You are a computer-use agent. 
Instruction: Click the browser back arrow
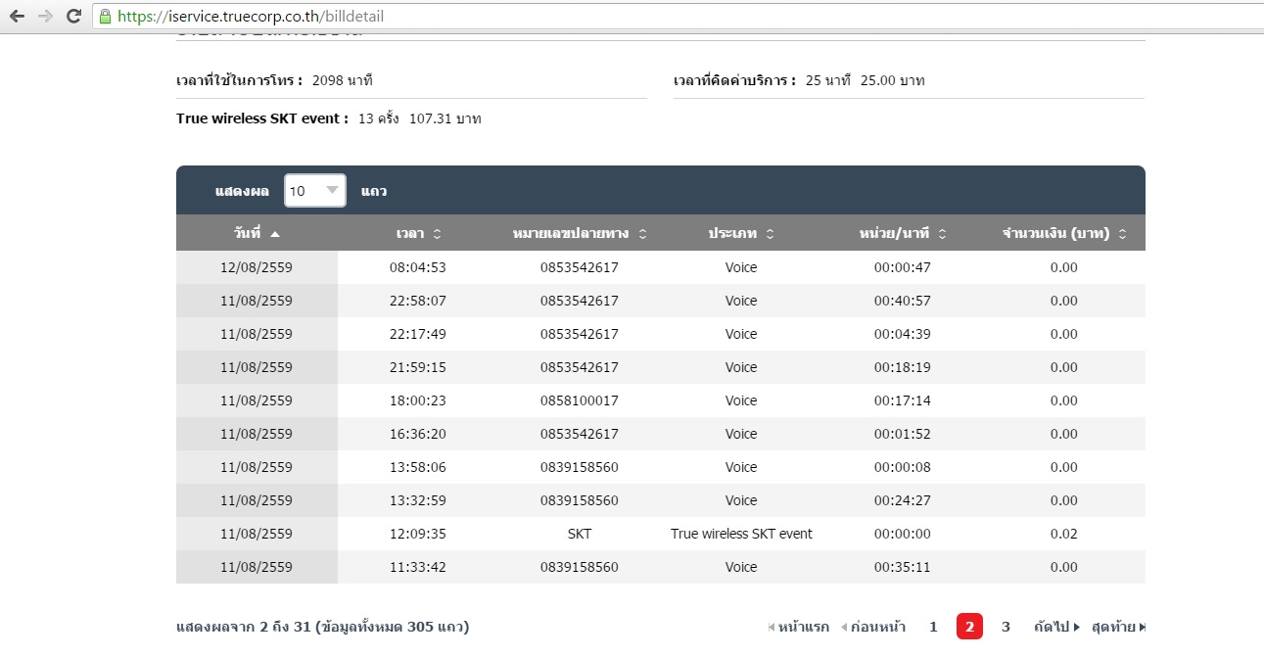(x=17, y=16)
